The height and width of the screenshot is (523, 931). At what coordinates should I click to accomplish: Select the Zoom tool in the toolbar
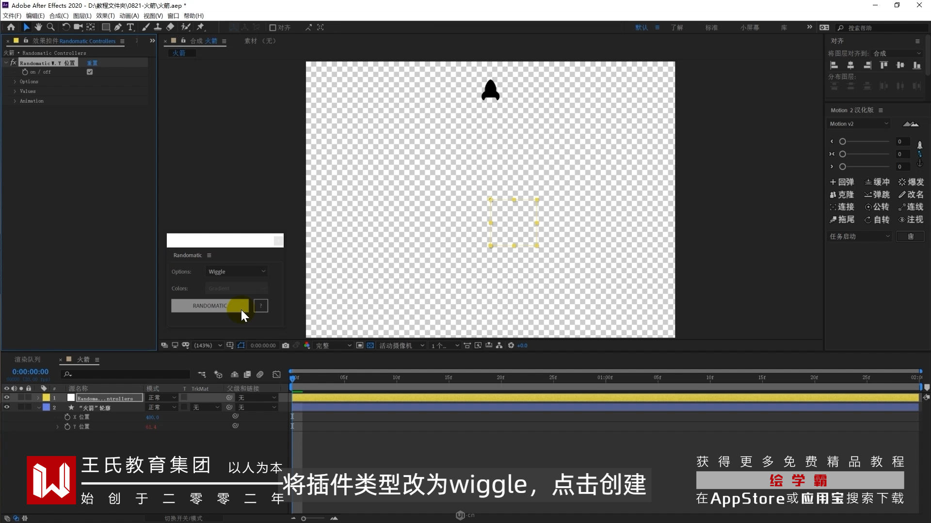[50, 28]
